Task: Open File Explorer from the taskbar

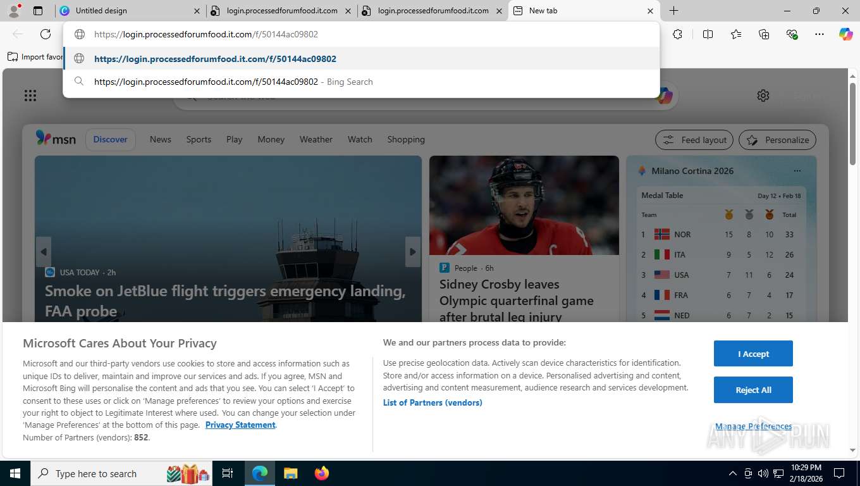Action: pyautogui.click(x=290, y=473)
